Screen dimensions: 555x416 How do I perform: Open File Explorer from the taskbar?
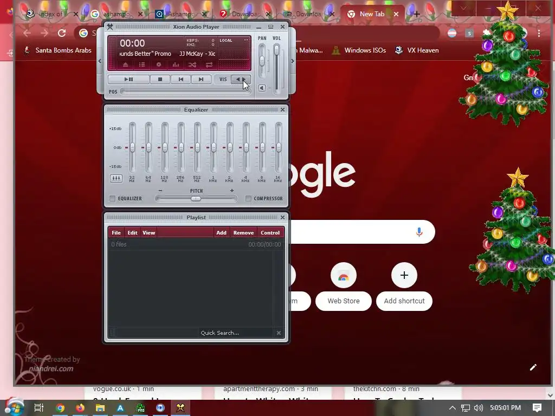coord(100,408)
